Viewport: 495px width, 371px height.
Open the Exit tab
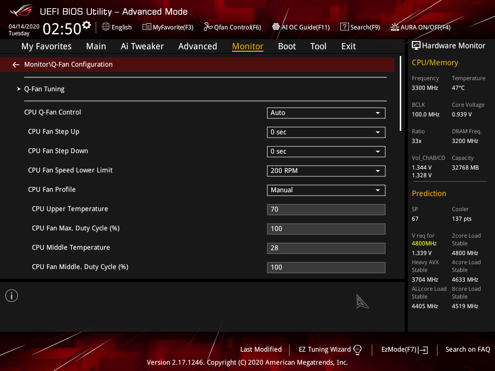pyautogui.click(x=349, y=46)
